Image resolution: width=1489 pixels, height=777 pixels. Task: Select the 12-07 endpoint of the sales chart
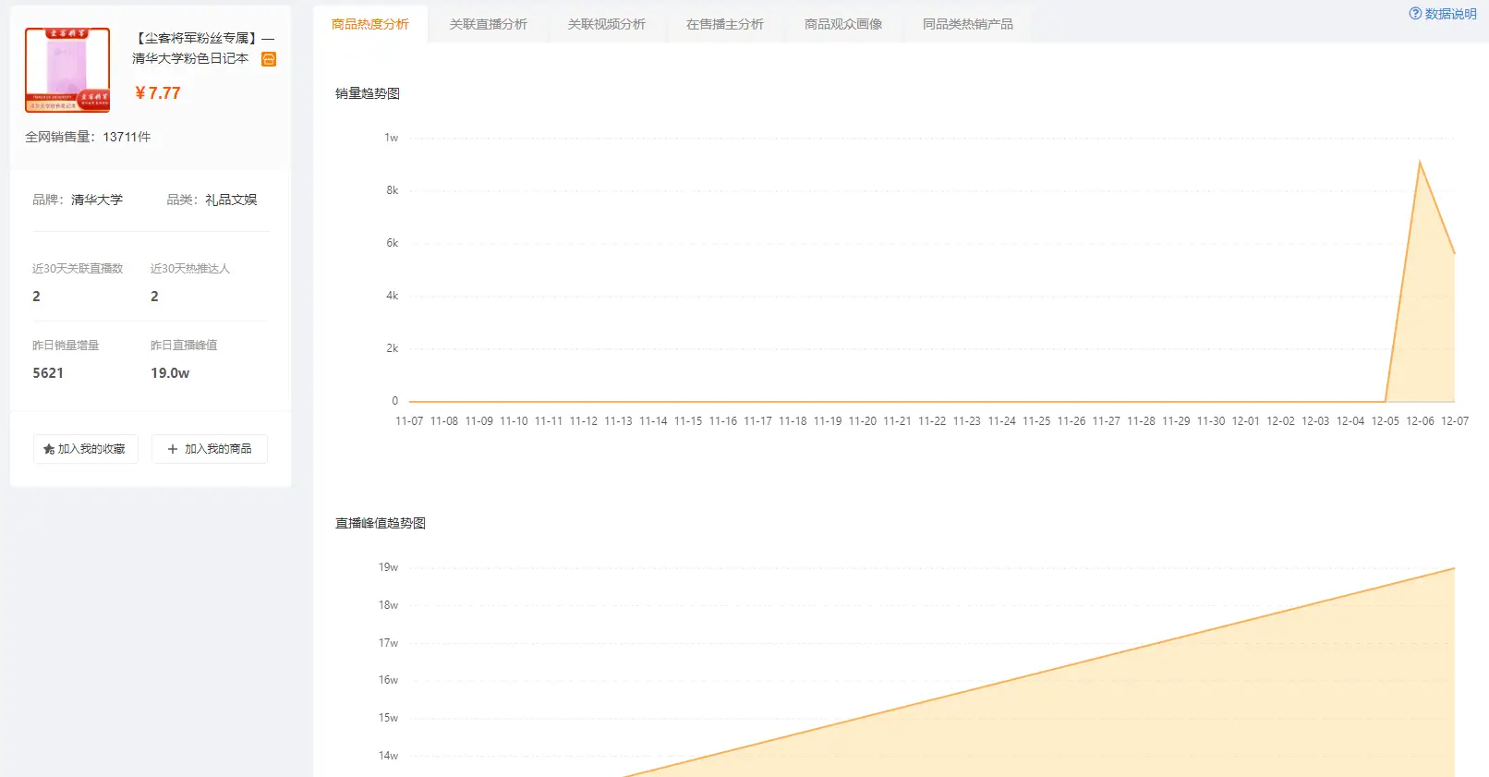(1454, 253)
